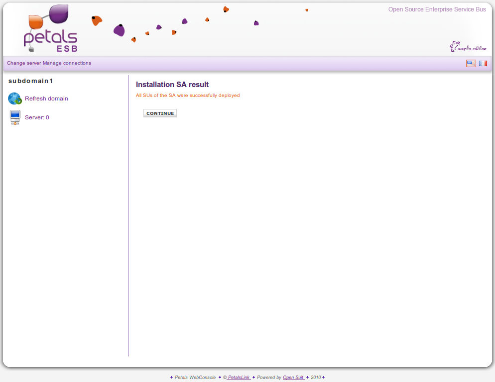Open the Manage connections menu item
The width and height of the screenshot is (495, 382).
click(x=67, y=63)
